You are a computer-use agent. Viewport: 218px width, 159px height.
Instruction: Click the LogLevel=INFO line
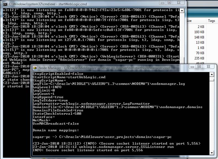(x=47, y=87)
